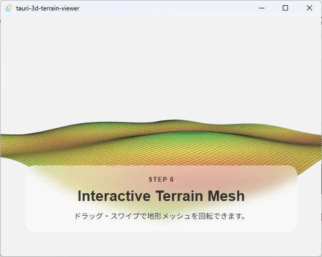Click the Interactive Terrain Mesh heading

pyautogui.click(x=161, y=196)
